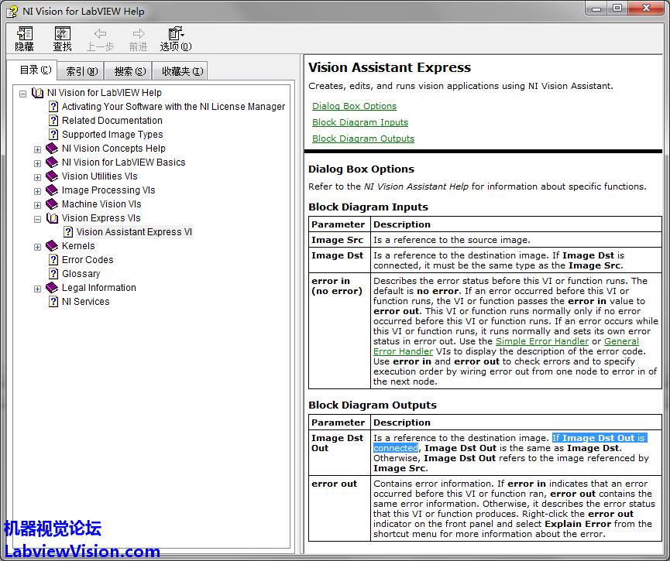
Task: Click the question-mark icon beside Glossary
Action: (53, 274)
